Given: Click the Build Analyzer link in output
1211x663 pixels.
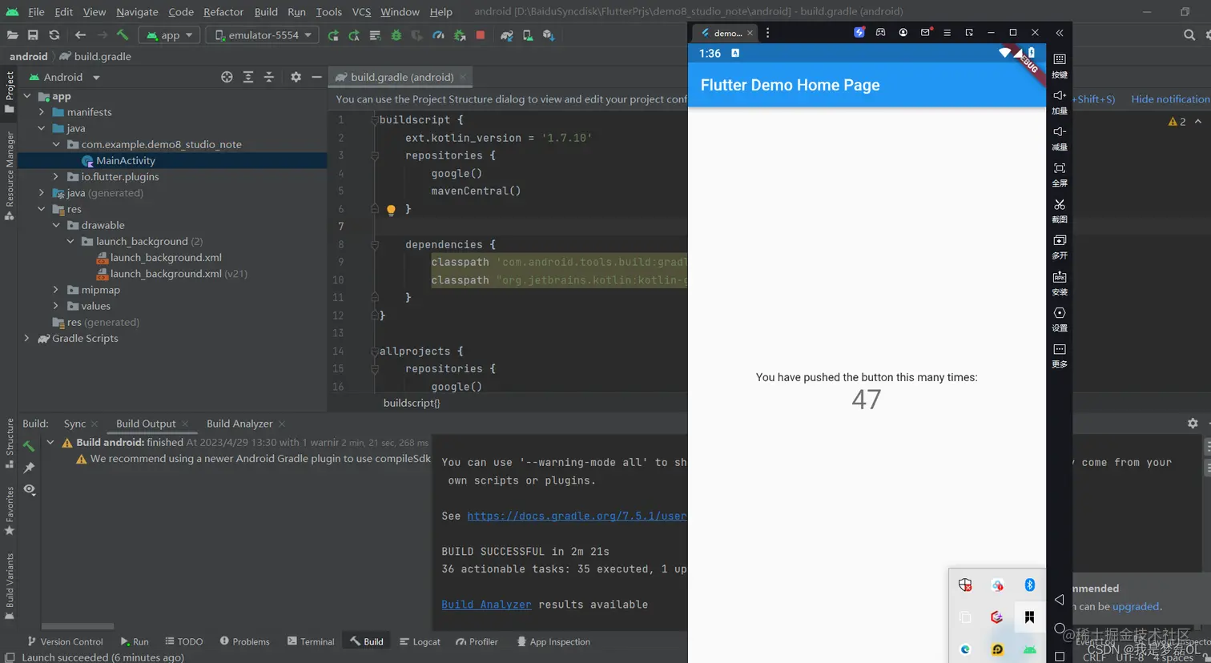Looking at the screenshot, I should pos(486,605).
